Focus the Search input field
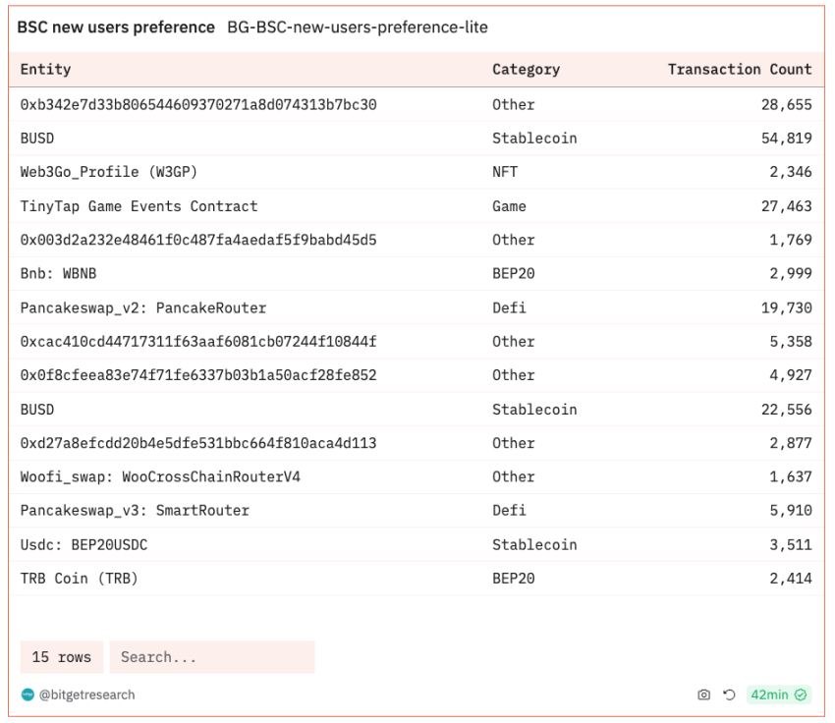The width and height of the screenshot is (835, 723). pyautogui.click(x=211, y=657)
